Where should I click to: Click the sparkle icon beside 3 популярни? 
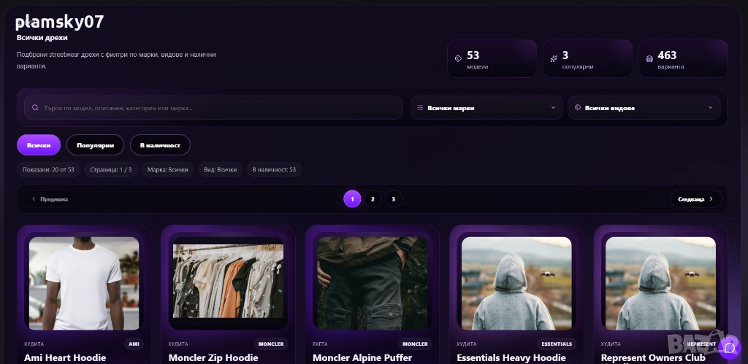[554, 58]
